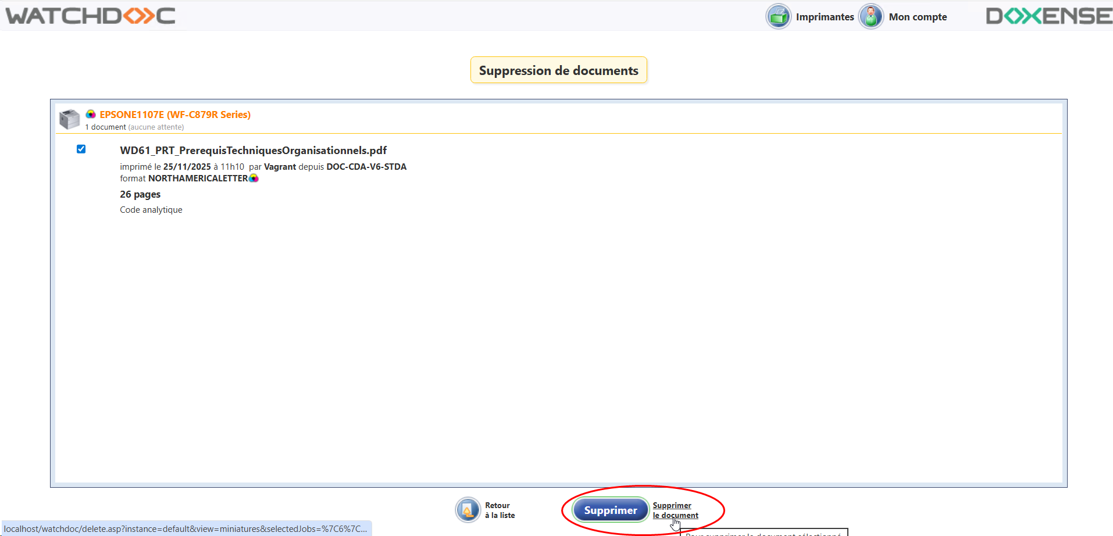Screen dimensions: 1113x536
Task: Click the grey printer icon beside EPSONE1107E
Action: pyautogui.click(x=70, y=119)
